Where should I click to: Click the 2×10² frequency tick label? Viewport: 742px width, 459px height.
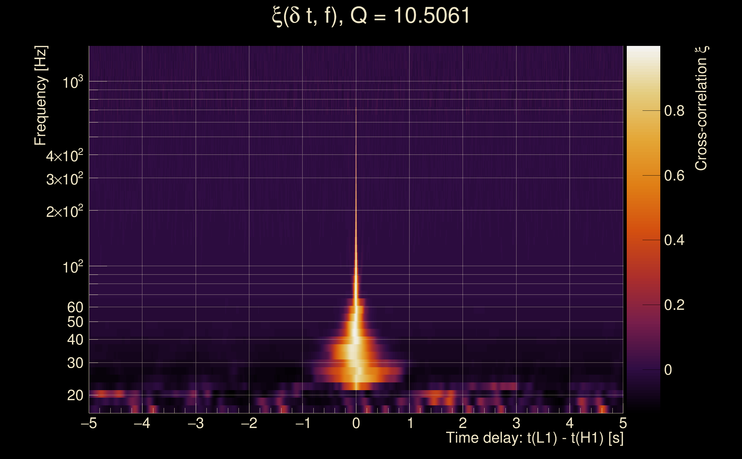tap(64, 211)
